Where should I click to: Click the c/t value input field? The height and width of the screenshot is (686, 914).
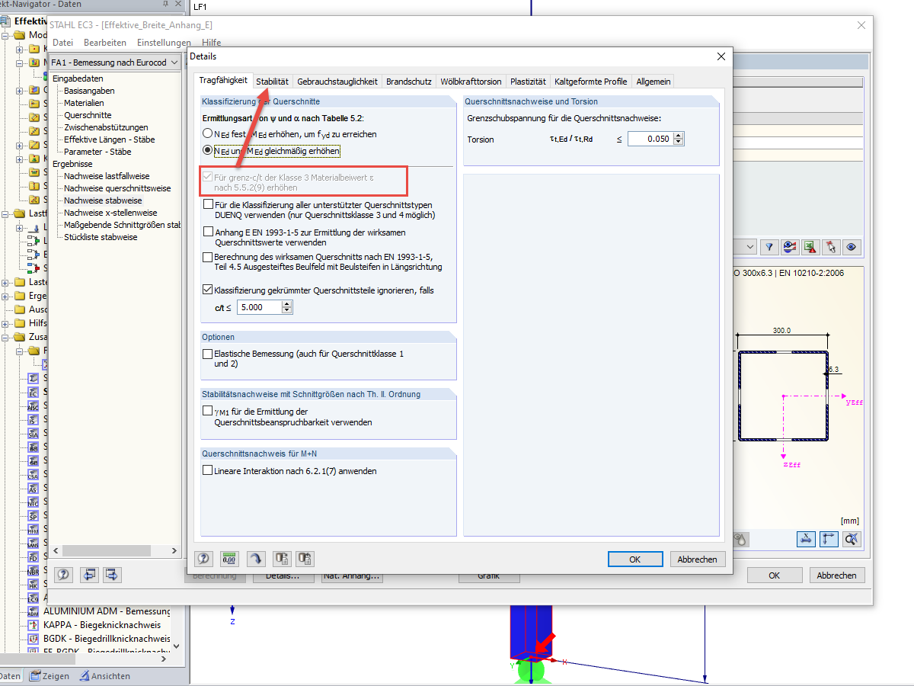(x=259, y=307)
